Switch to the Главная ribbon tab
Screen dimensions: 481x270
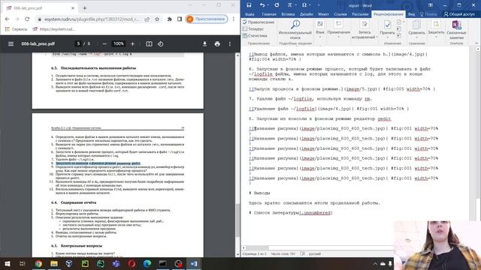pos(269,14)
